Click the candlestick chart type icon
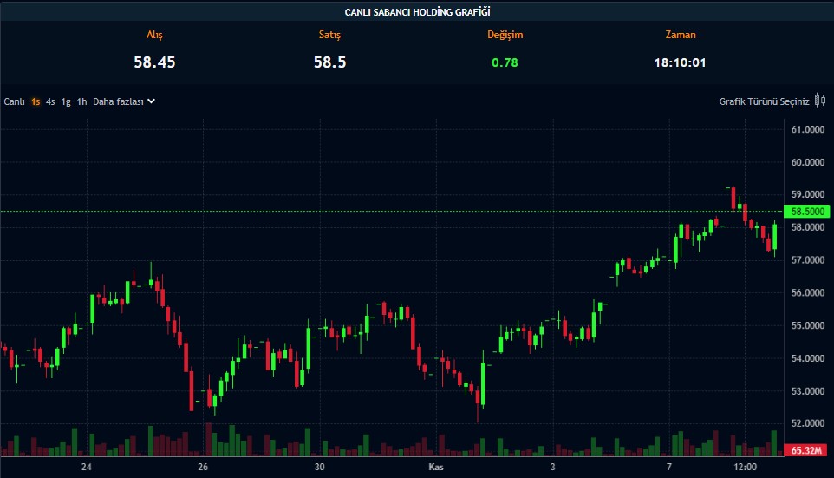 click(819, 101)
